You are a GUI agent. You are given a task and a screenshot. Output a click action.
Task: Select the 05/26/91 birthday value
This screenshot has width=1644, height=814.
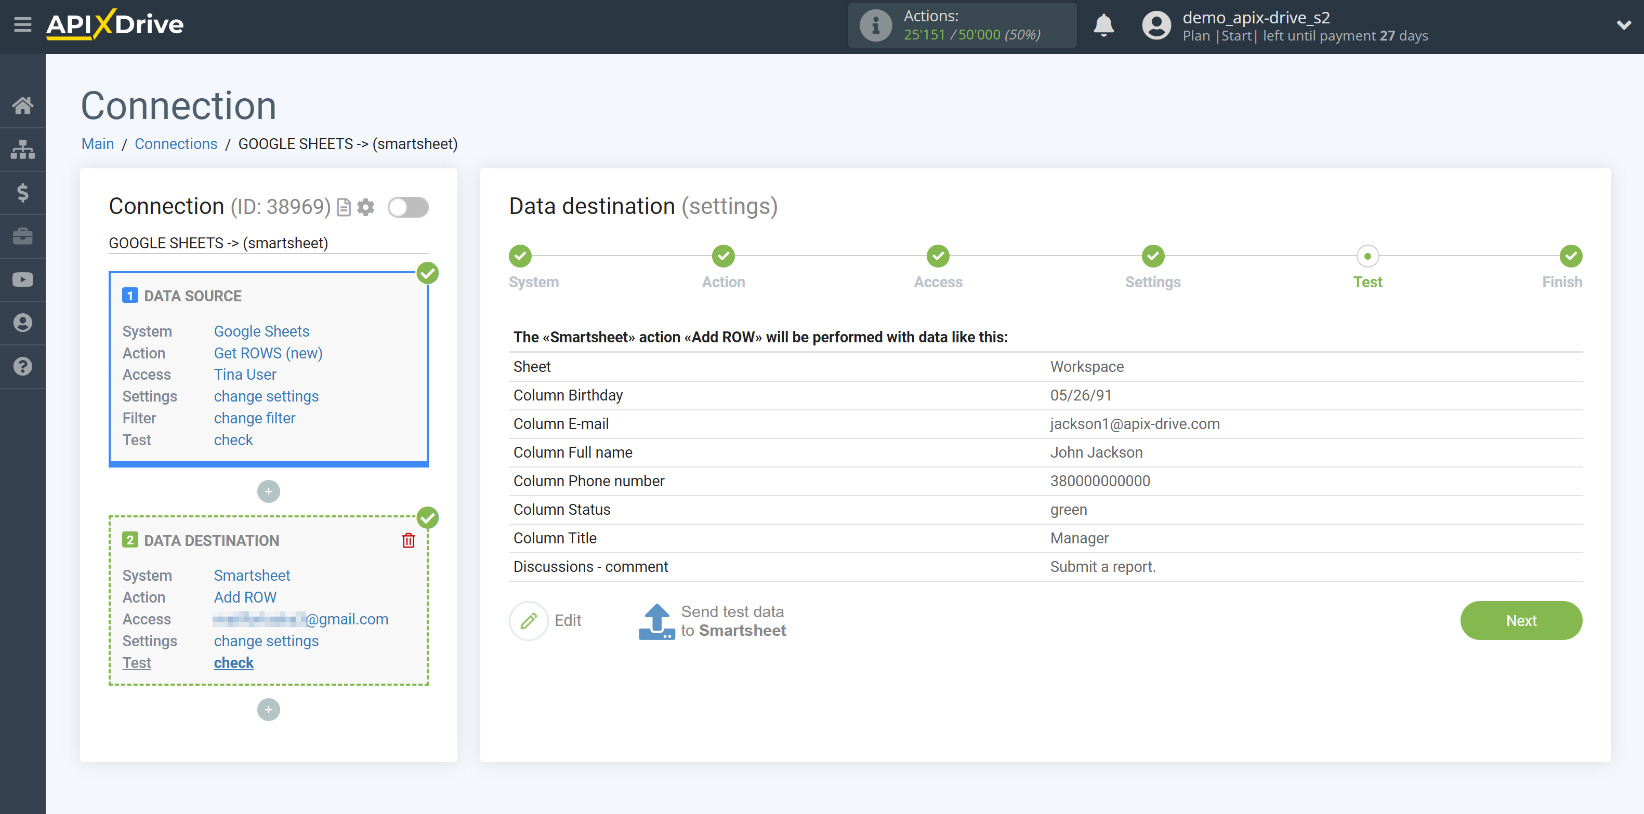[1081, 395]
